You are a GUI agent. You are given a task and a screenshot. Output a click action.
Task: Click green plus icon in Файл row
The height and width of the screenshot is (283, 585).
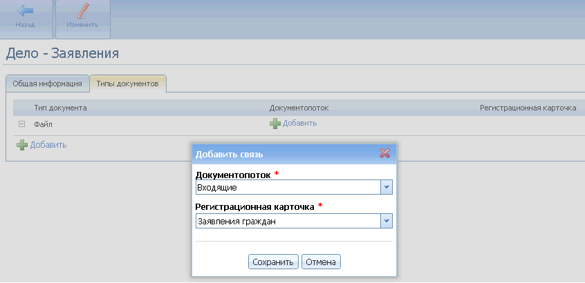click(x=275, y=124)
